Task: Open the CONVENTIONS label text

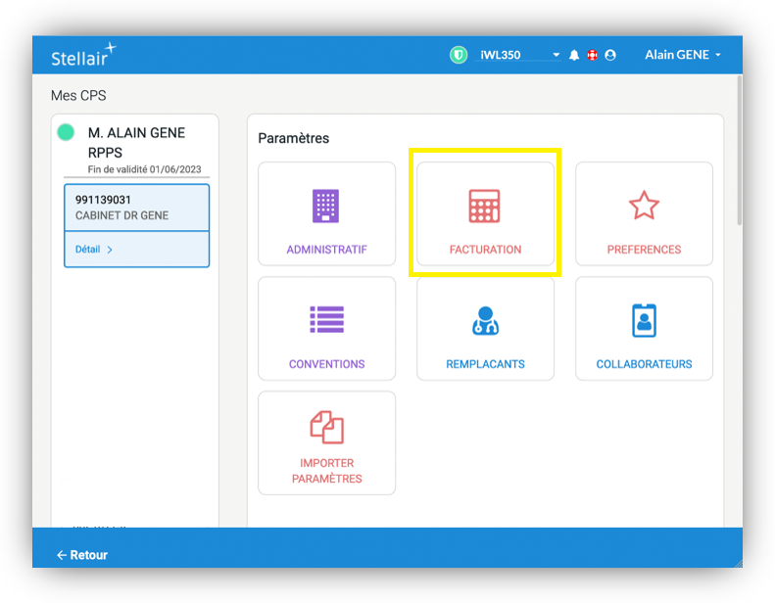Action: [326, 364]
